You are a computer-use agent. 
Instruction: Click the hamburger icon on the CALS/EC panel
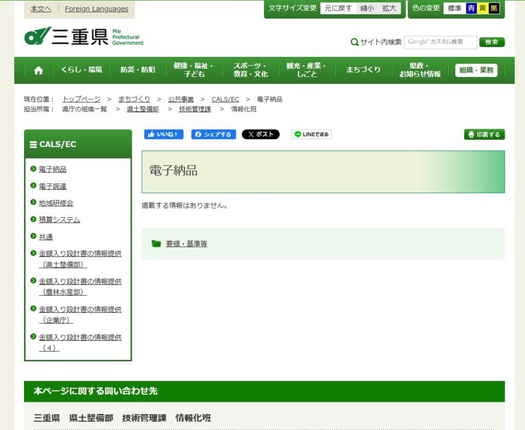click(33, 144)
